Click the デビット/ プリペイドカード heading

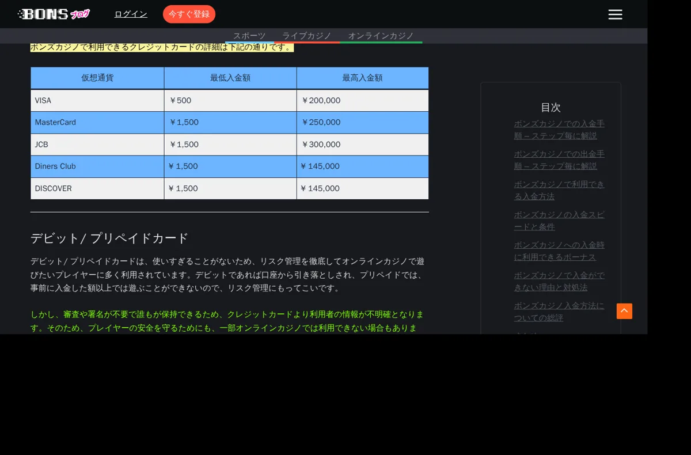click(109, 238)
